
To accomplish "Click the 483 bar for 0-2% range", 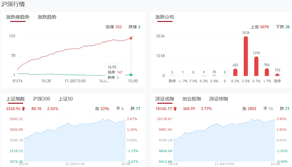I will [235, 72].
